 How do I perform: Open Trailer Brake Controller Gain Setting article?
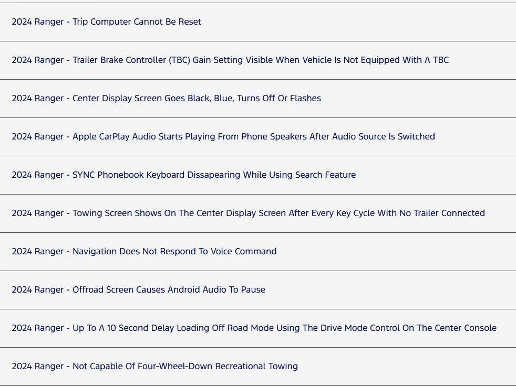230,60
